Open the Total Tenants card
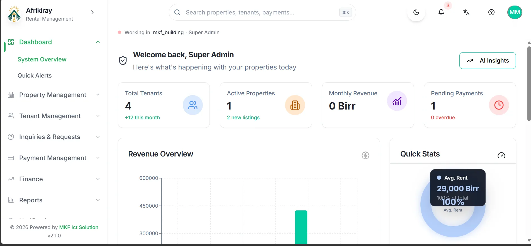Viewport: 531px width, 246px height. point(164,105)
